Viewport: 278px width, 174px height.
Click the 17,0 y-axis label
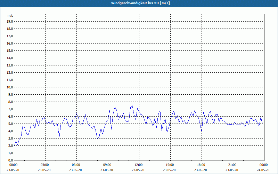coord(10,36)
